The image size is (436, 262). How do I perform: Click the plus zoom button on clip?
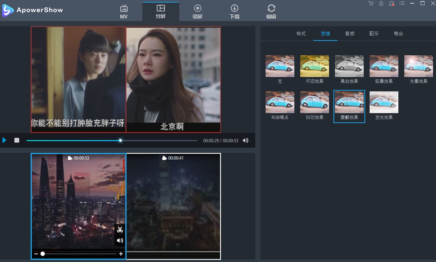[121, 254]
